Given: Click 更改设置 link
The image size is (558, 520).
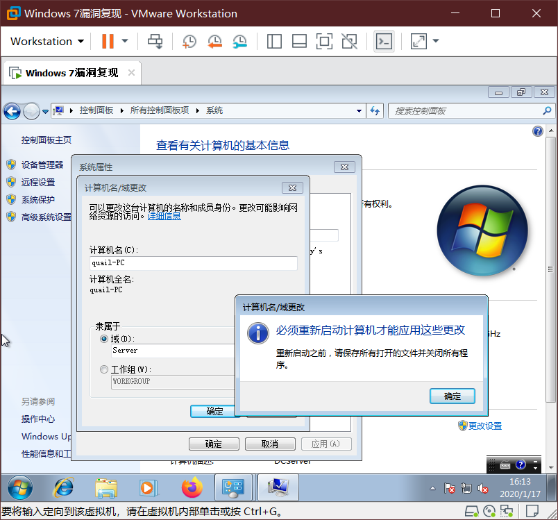Looking at the screenshot, I should tap(484, 426).
